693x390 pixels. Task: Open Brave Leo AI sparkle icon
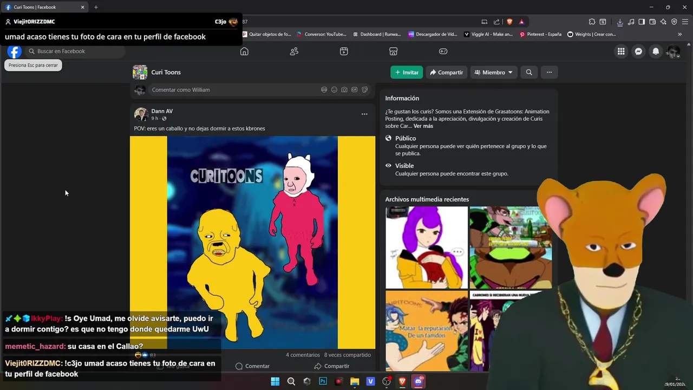663,22
